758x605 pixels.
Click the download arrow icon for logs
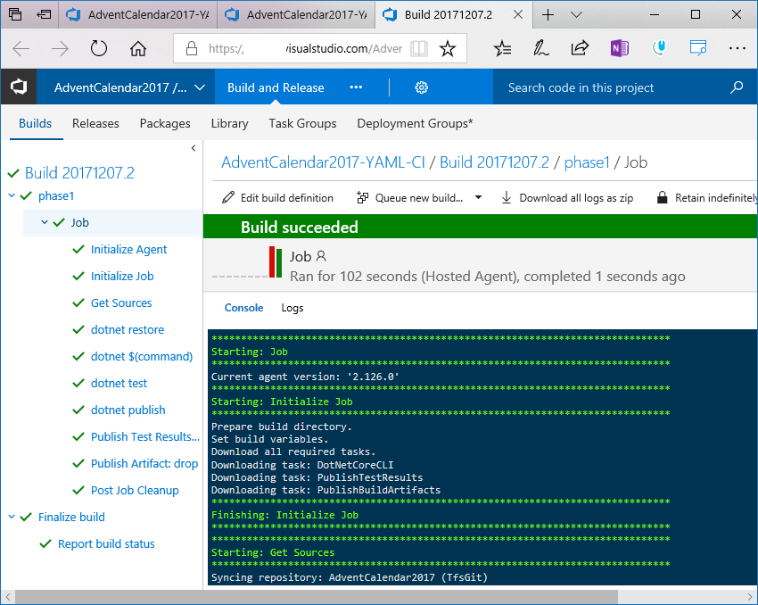click(507, 198)
